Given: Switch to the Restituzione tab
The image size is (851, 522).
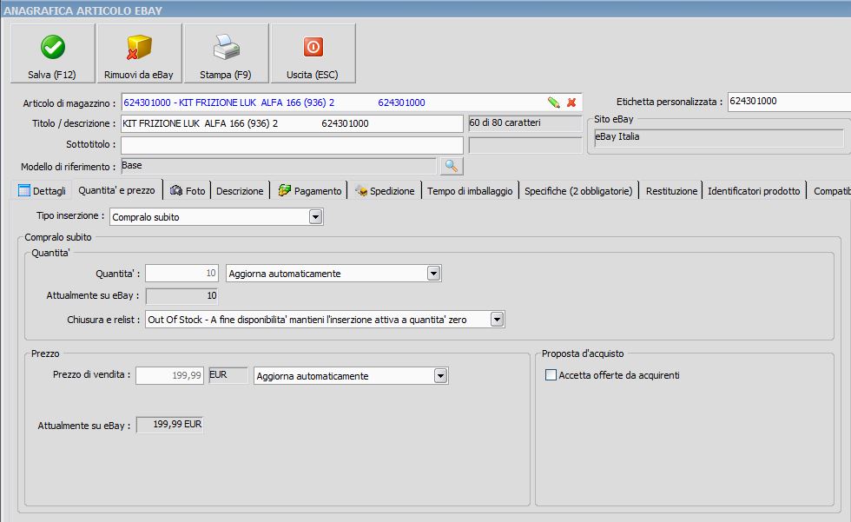Looking at the screenshot, I should pyautogui.click(x=671, y=191).
